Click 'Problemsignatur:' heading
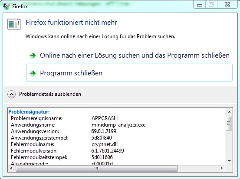The height and width of the screenshot is (179, 240). pyautogui.click(x=29, y=112)
